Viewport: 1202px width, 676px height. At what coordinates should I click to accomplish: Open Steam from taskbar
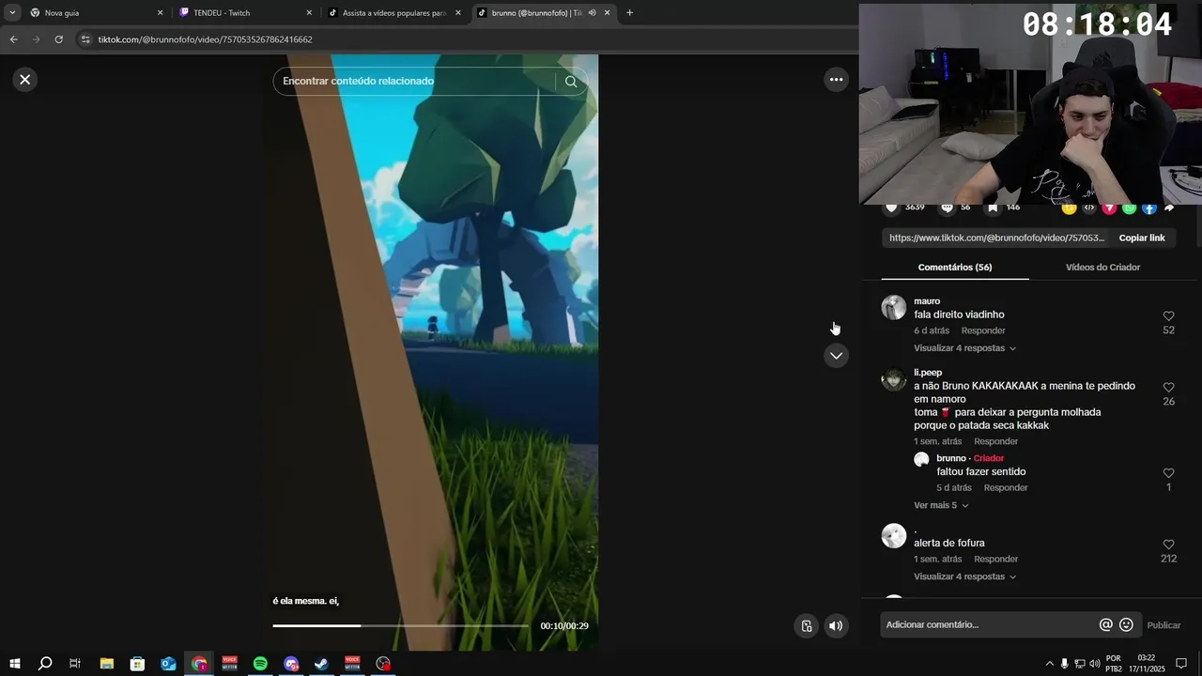pyautogui.click(x=321, y=664)
